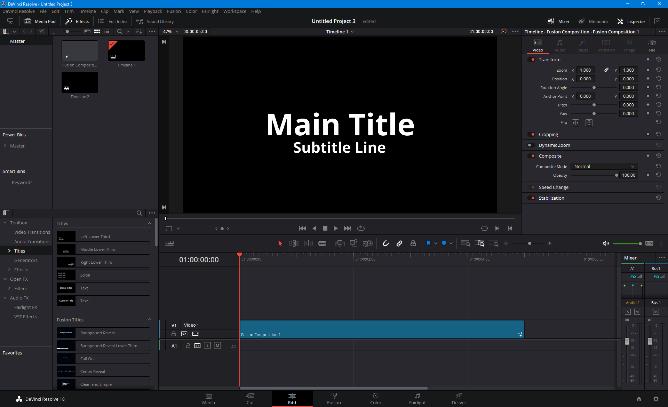Disable the Transform section toggle
The height and width of the screenshot is (407, 668).
[531, 59]
